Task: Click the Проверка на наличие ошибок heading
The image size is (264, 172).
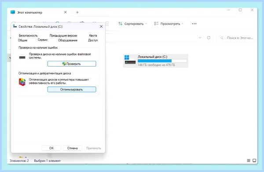Action: (x=38, y=48)
